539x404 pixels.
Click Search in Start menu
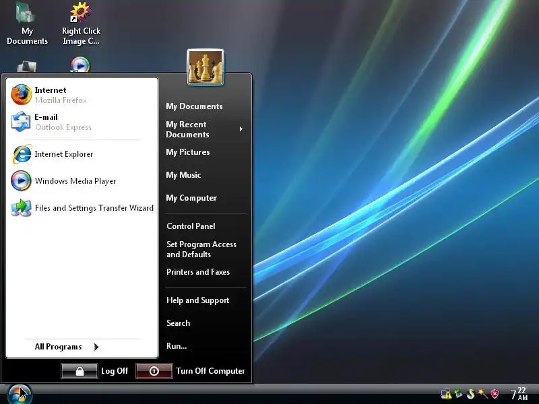pos(178,323)
